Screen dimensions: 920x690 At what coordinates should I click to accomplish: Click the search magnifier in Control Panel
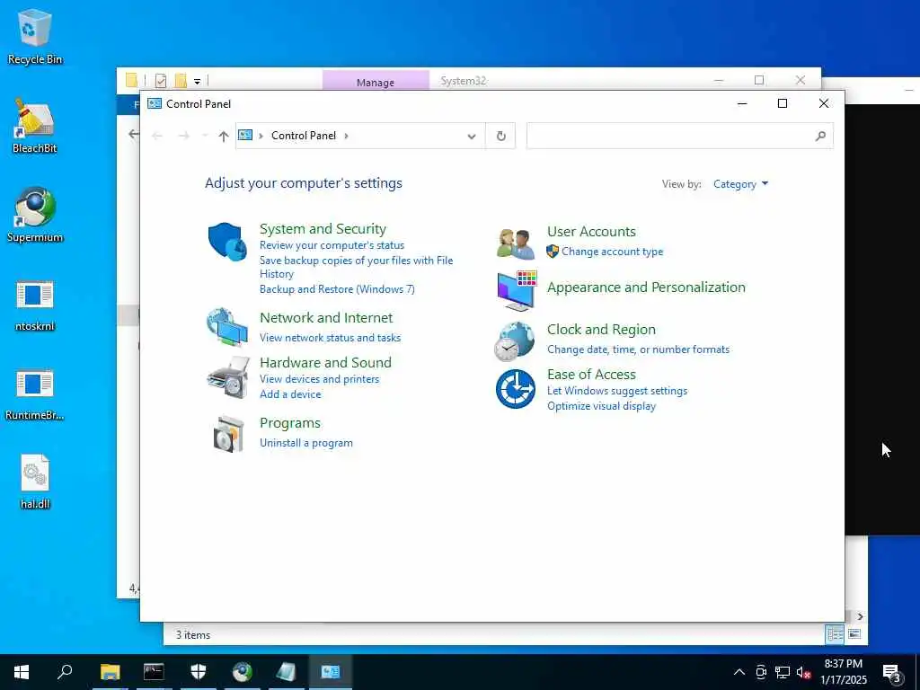point(821,137)
